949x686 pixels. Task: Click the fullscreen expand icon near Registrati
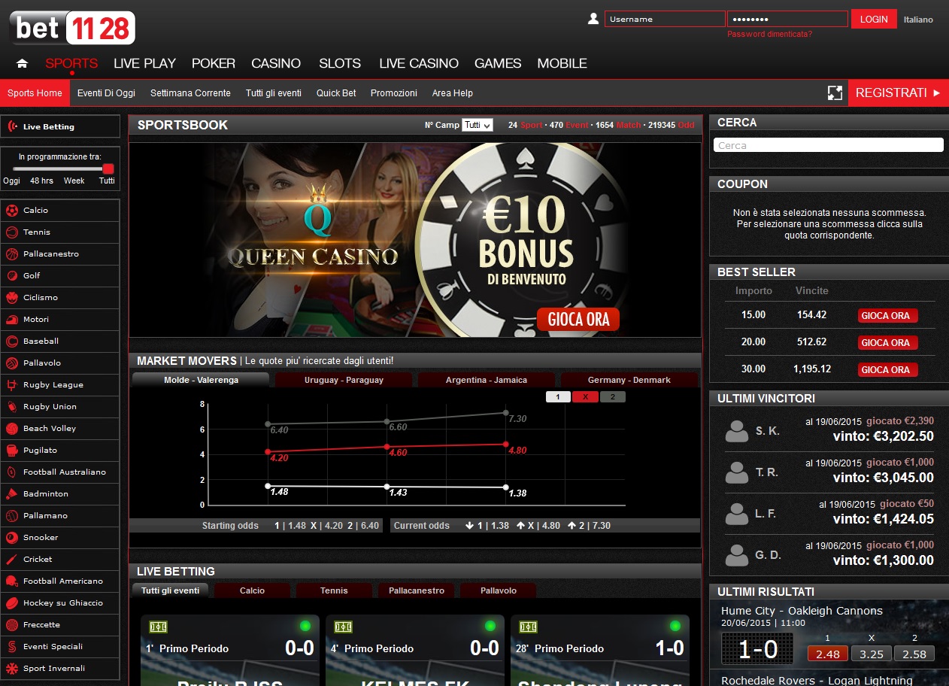(835, 93)
